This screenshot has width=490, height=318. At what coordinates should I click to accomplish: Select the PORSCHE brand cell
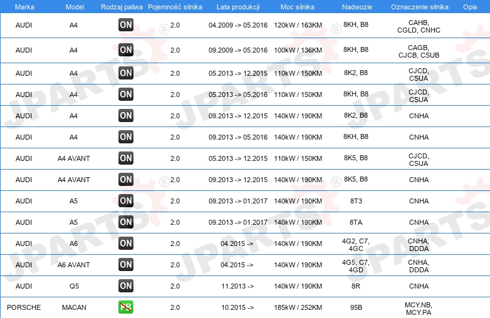point(24,307)
